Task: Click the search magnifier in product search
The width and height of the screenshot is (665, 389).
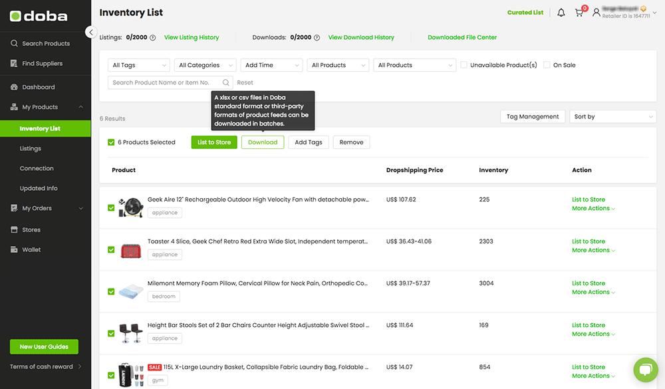Action: point(226,82)
